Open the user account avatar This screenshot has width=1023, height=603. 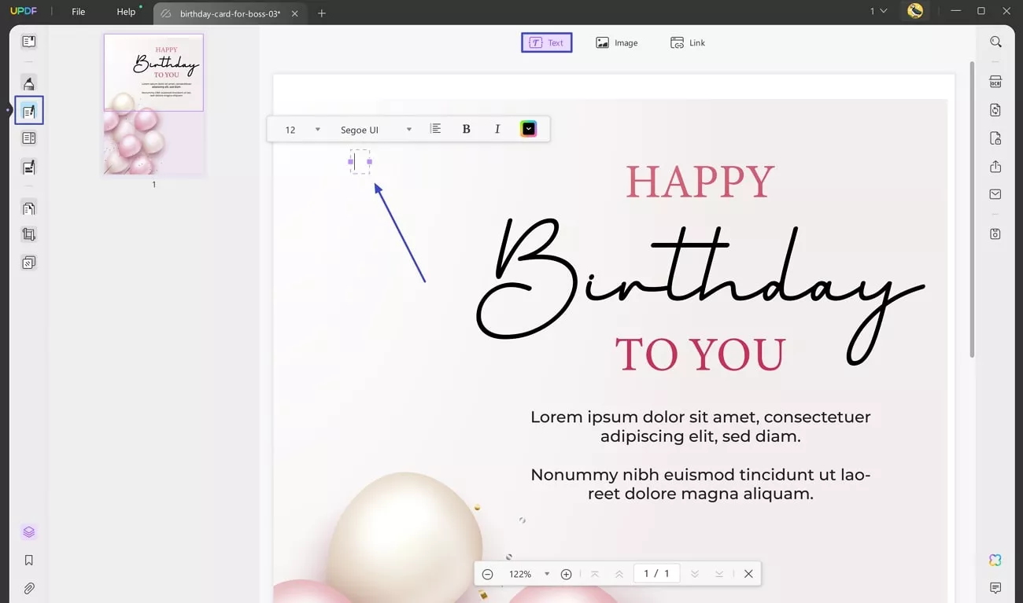(x=914, y=11)
